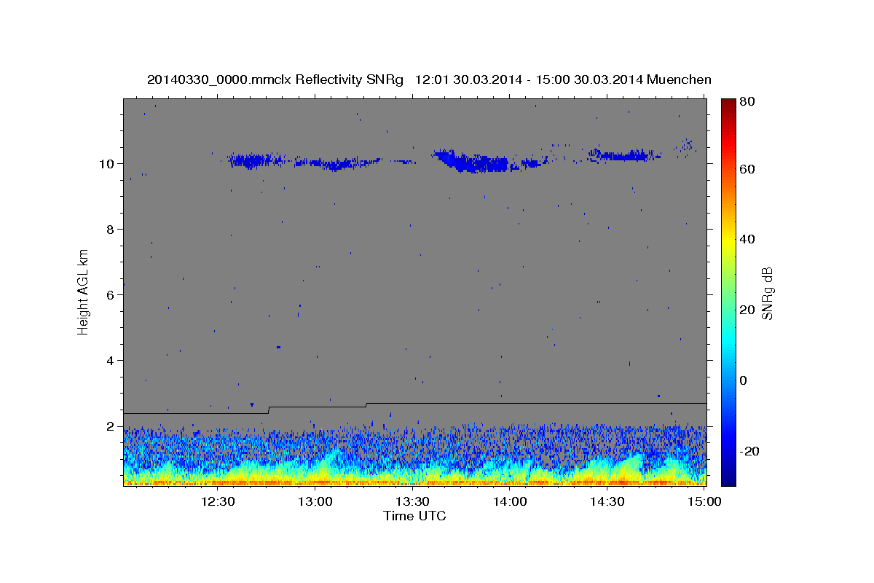The height and width of the screenshot is (583, 874).
Task: Click the plot title text
Action: point(430,79)
